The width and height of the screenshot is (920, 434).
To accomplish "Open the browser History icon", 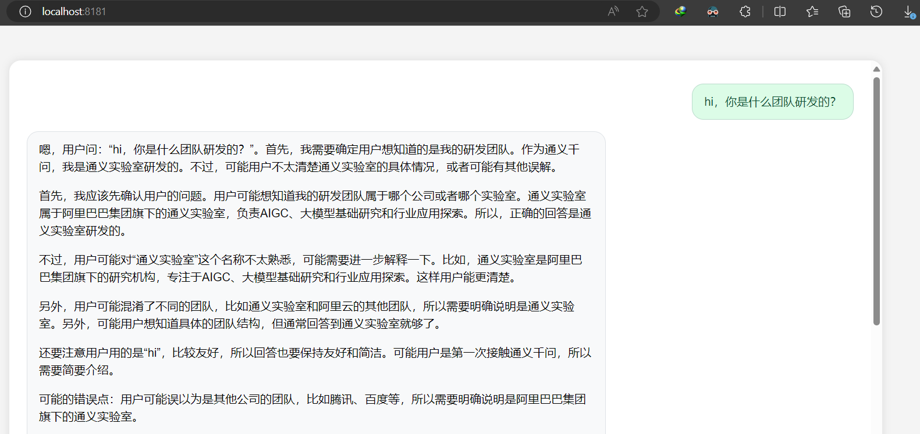I will click(876, 12).
